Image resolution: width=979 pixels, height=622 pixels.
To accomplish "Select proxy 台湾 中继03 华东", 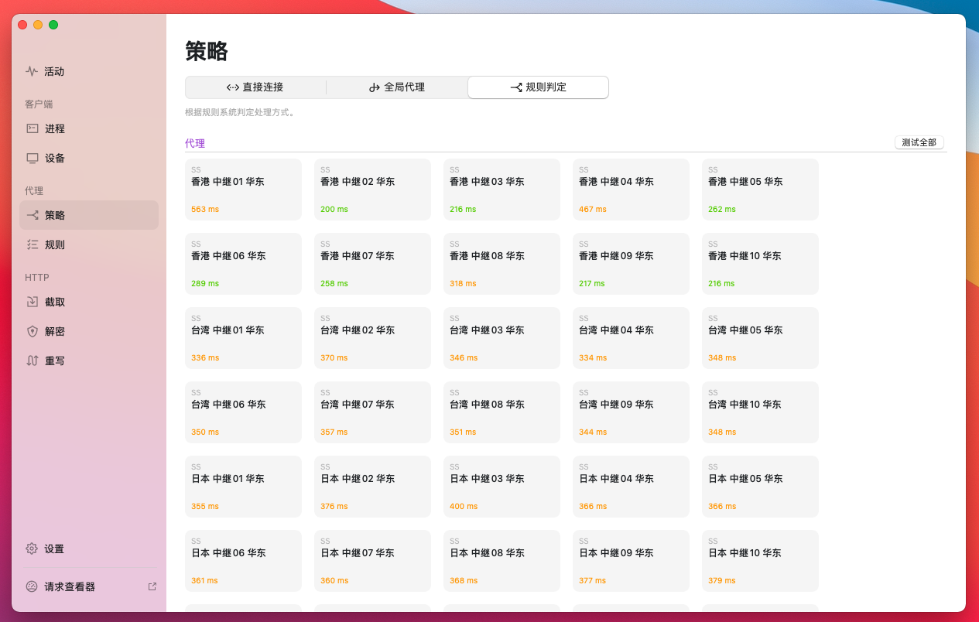I will tap(501, 338).
